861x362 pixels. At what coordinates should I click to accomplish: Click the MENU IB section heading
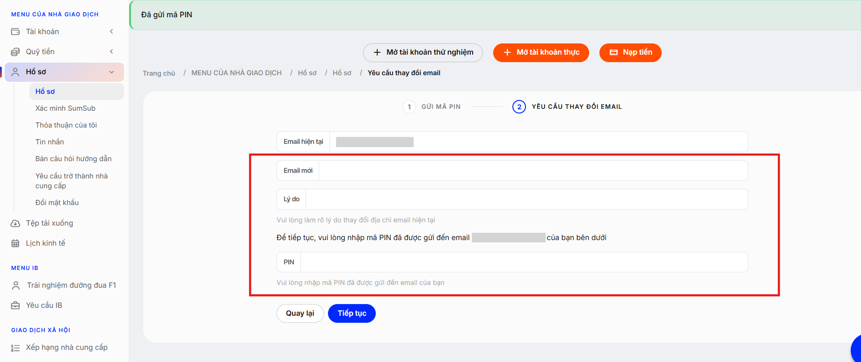click(25, 268)
